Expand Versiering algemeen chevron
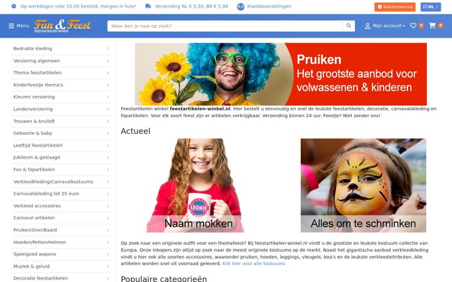 click(x=108, y=61)
